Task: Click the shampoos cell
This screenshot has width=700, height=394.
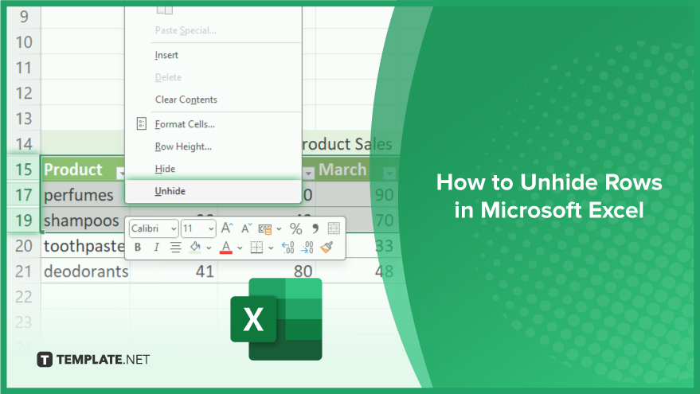Action: (83, 220)
